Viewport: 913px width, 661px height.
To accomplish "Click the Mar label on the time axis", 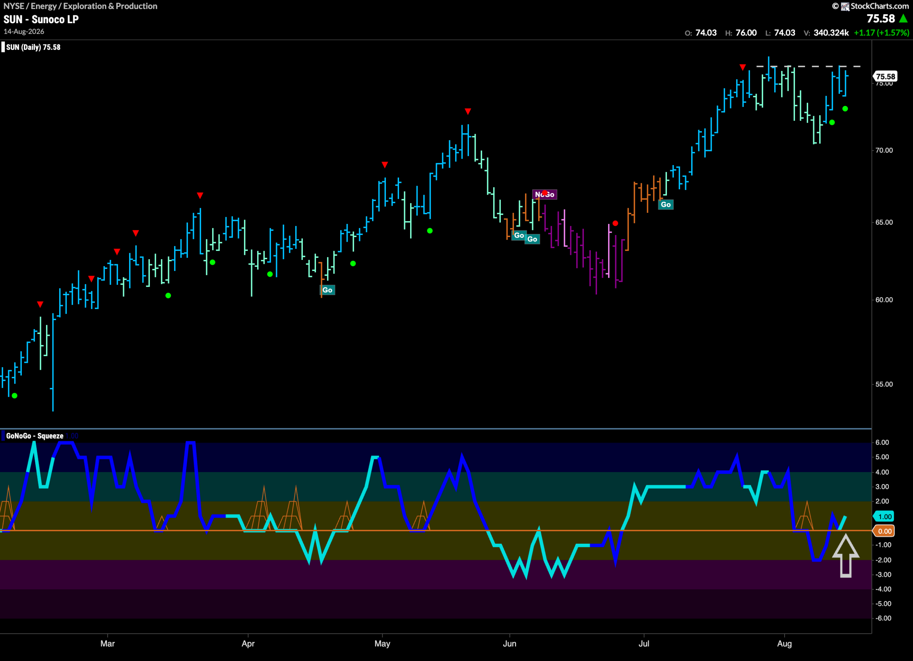I will [x=107, y=644].
